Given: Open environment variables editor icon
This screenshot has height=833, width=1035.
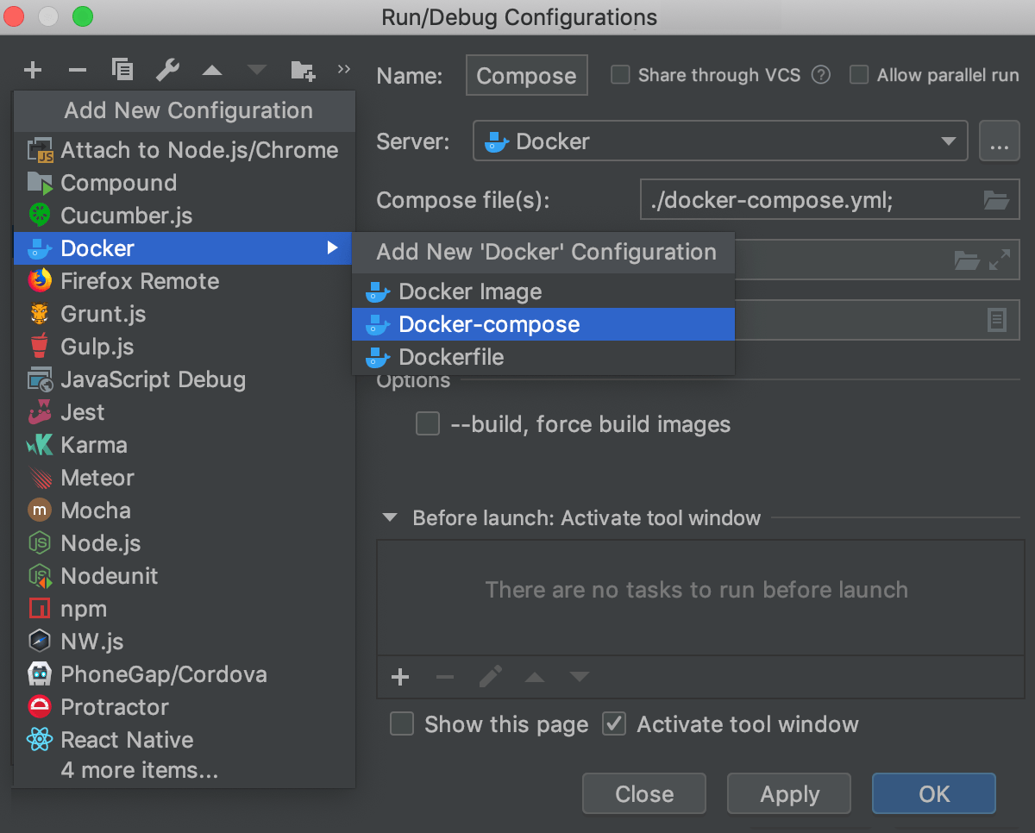Looking at the screenshot, I should point(997,321).
